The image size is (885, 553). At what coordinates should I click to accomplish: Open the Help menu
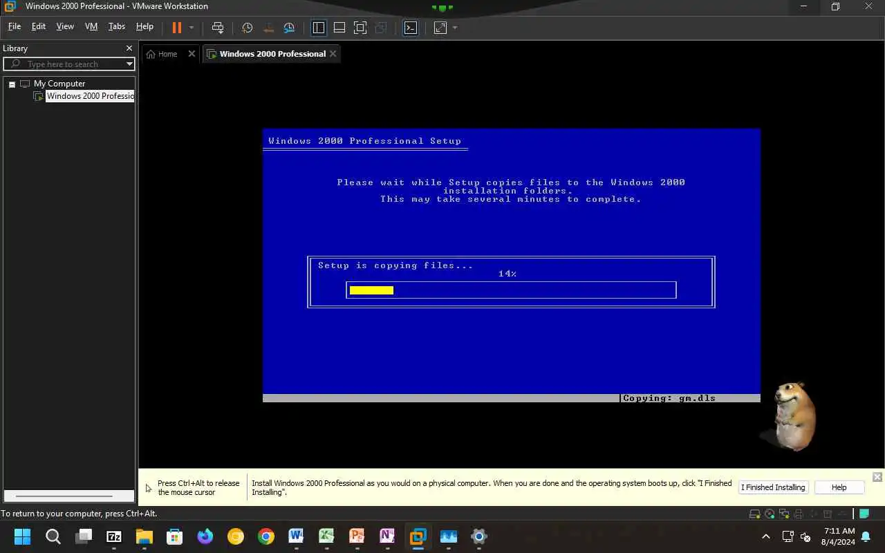click(x=145, y=26)
